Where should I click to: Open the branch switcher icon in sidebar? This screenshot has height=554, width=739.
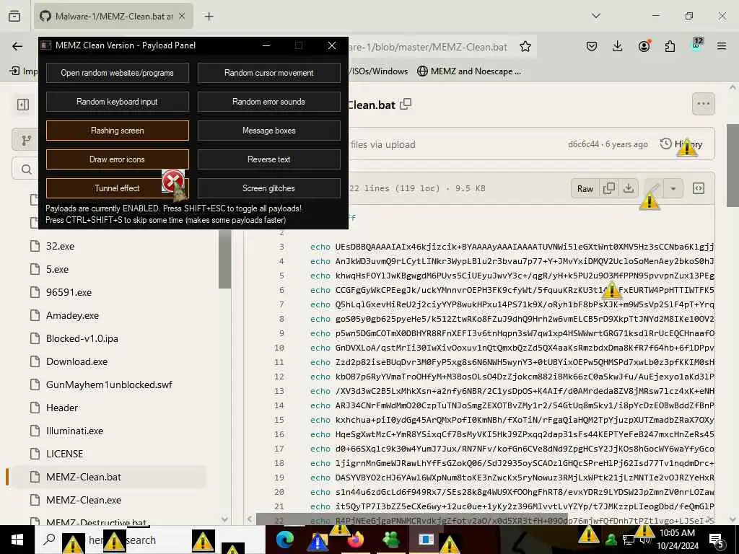pos(27,140)
